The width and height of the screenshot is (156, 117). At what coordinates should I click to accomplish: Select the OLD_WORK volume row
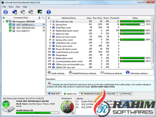[x=114, y=107]
